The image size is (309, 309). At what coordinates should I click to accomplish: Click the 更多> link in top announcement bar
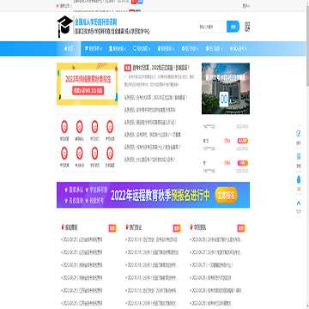245,5
